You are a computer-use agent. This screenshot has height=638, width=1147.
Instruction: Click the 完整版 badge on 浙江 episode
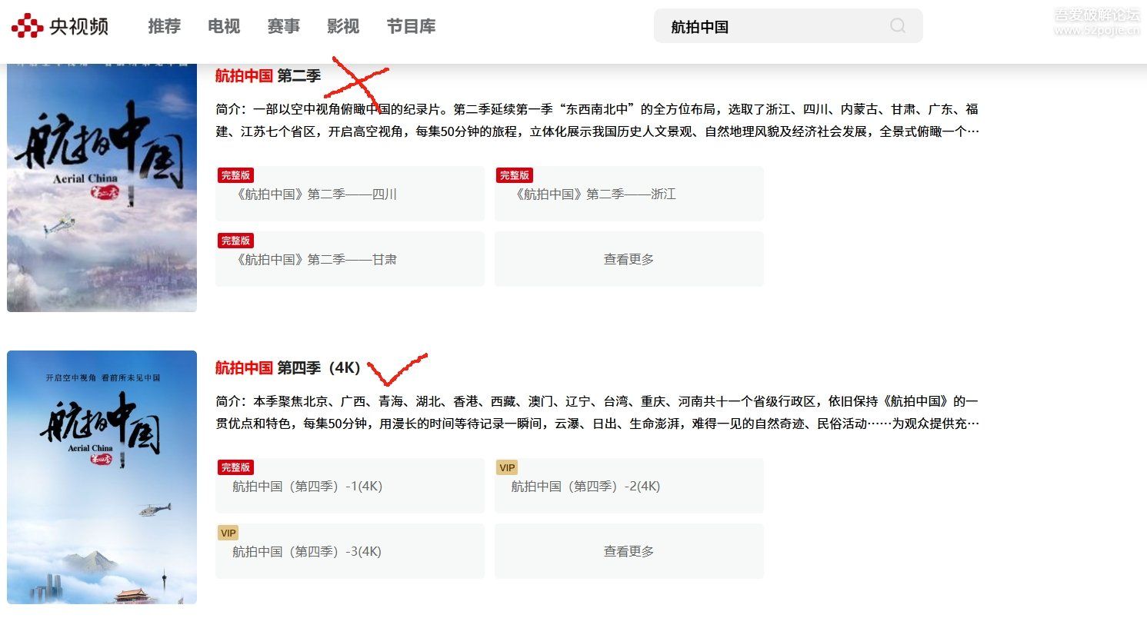pyautogui.click(x=514, y=175)
